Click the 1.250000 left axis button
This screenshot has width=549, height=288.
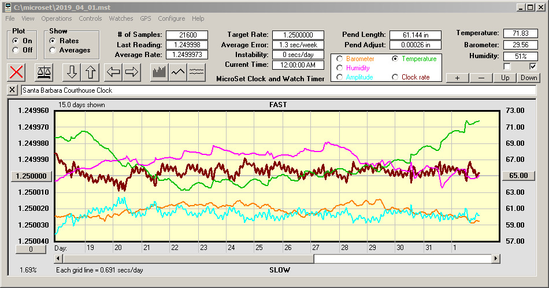pyautogui.click(x=32, y=176)
